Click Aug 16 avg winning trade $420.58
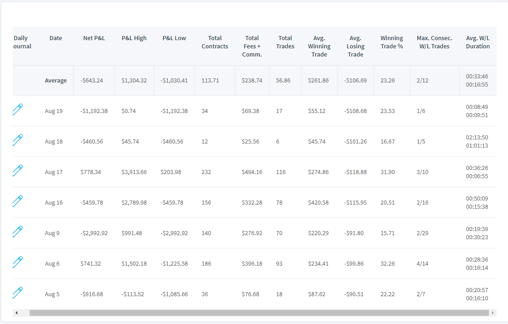 coord(318,203)
